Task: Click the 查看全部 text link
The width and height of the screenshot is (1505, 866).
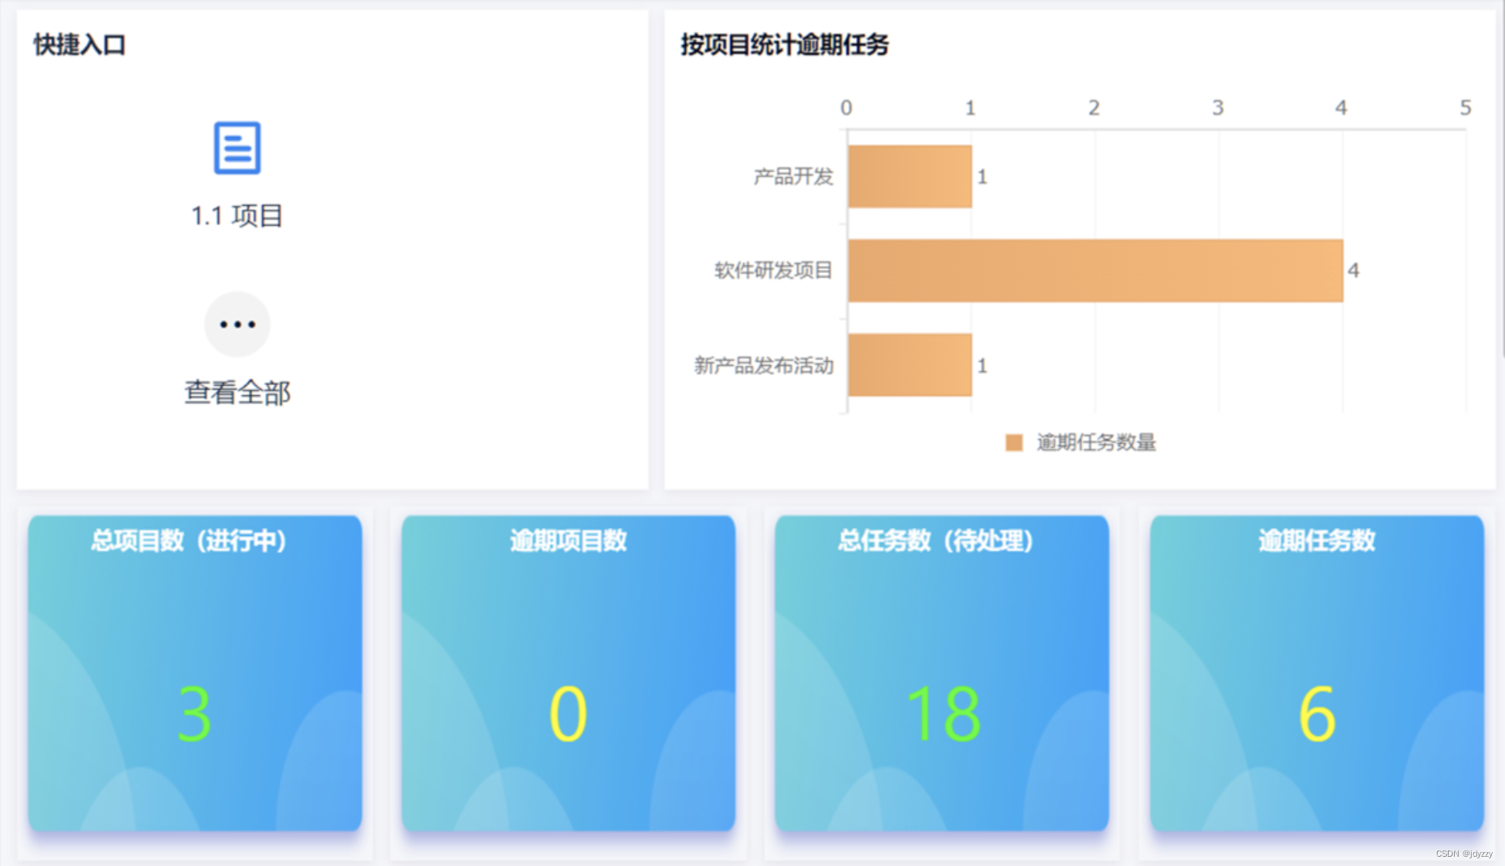Action: pos(237,393)
